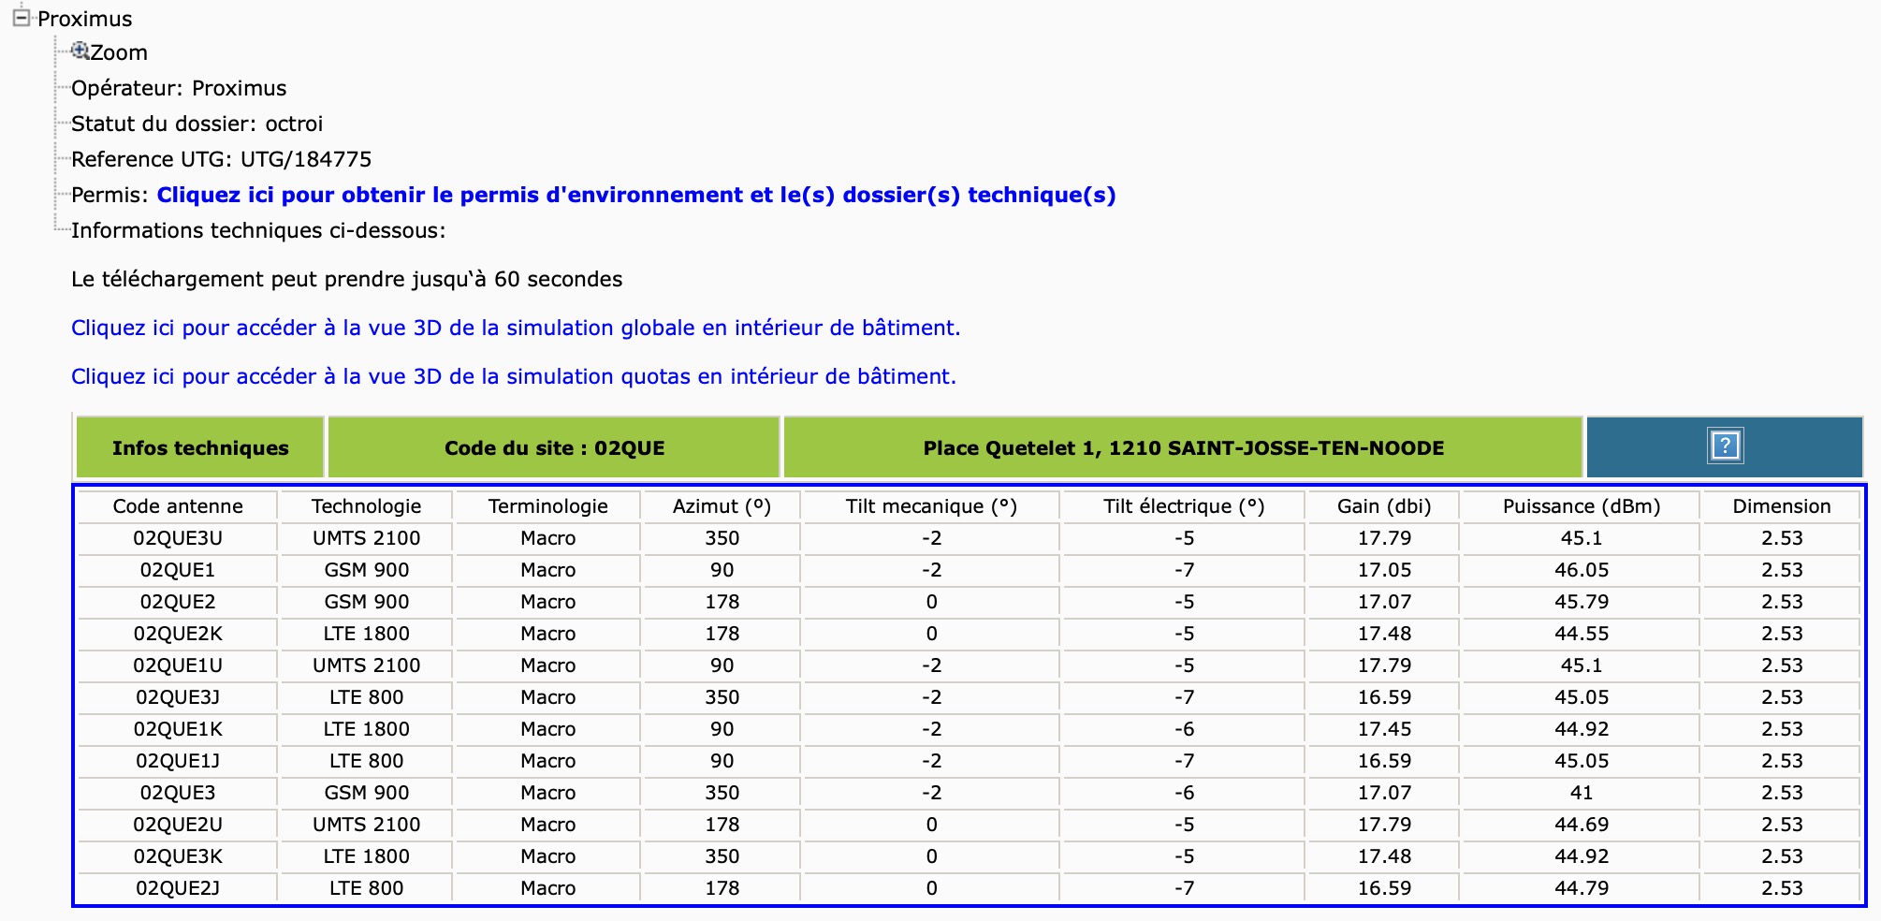Select antenna code 02QUE2 cell
1881x921 pixels.
[x=178, y=602]
